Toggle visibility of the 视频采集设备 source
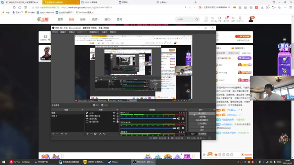The image size is (294, 165). pos(114,116)
